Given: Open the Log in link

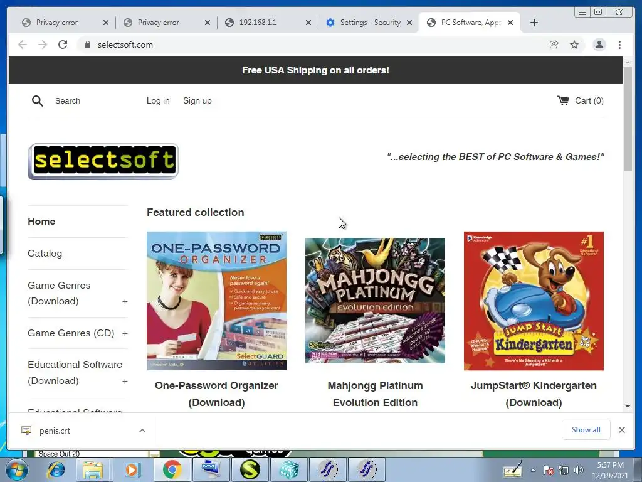Looking at the screenshot, I should [x=158, y=101].
